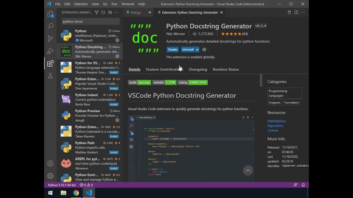Select the Details tab
Viewport: 353px width, 198px height.
134,69
